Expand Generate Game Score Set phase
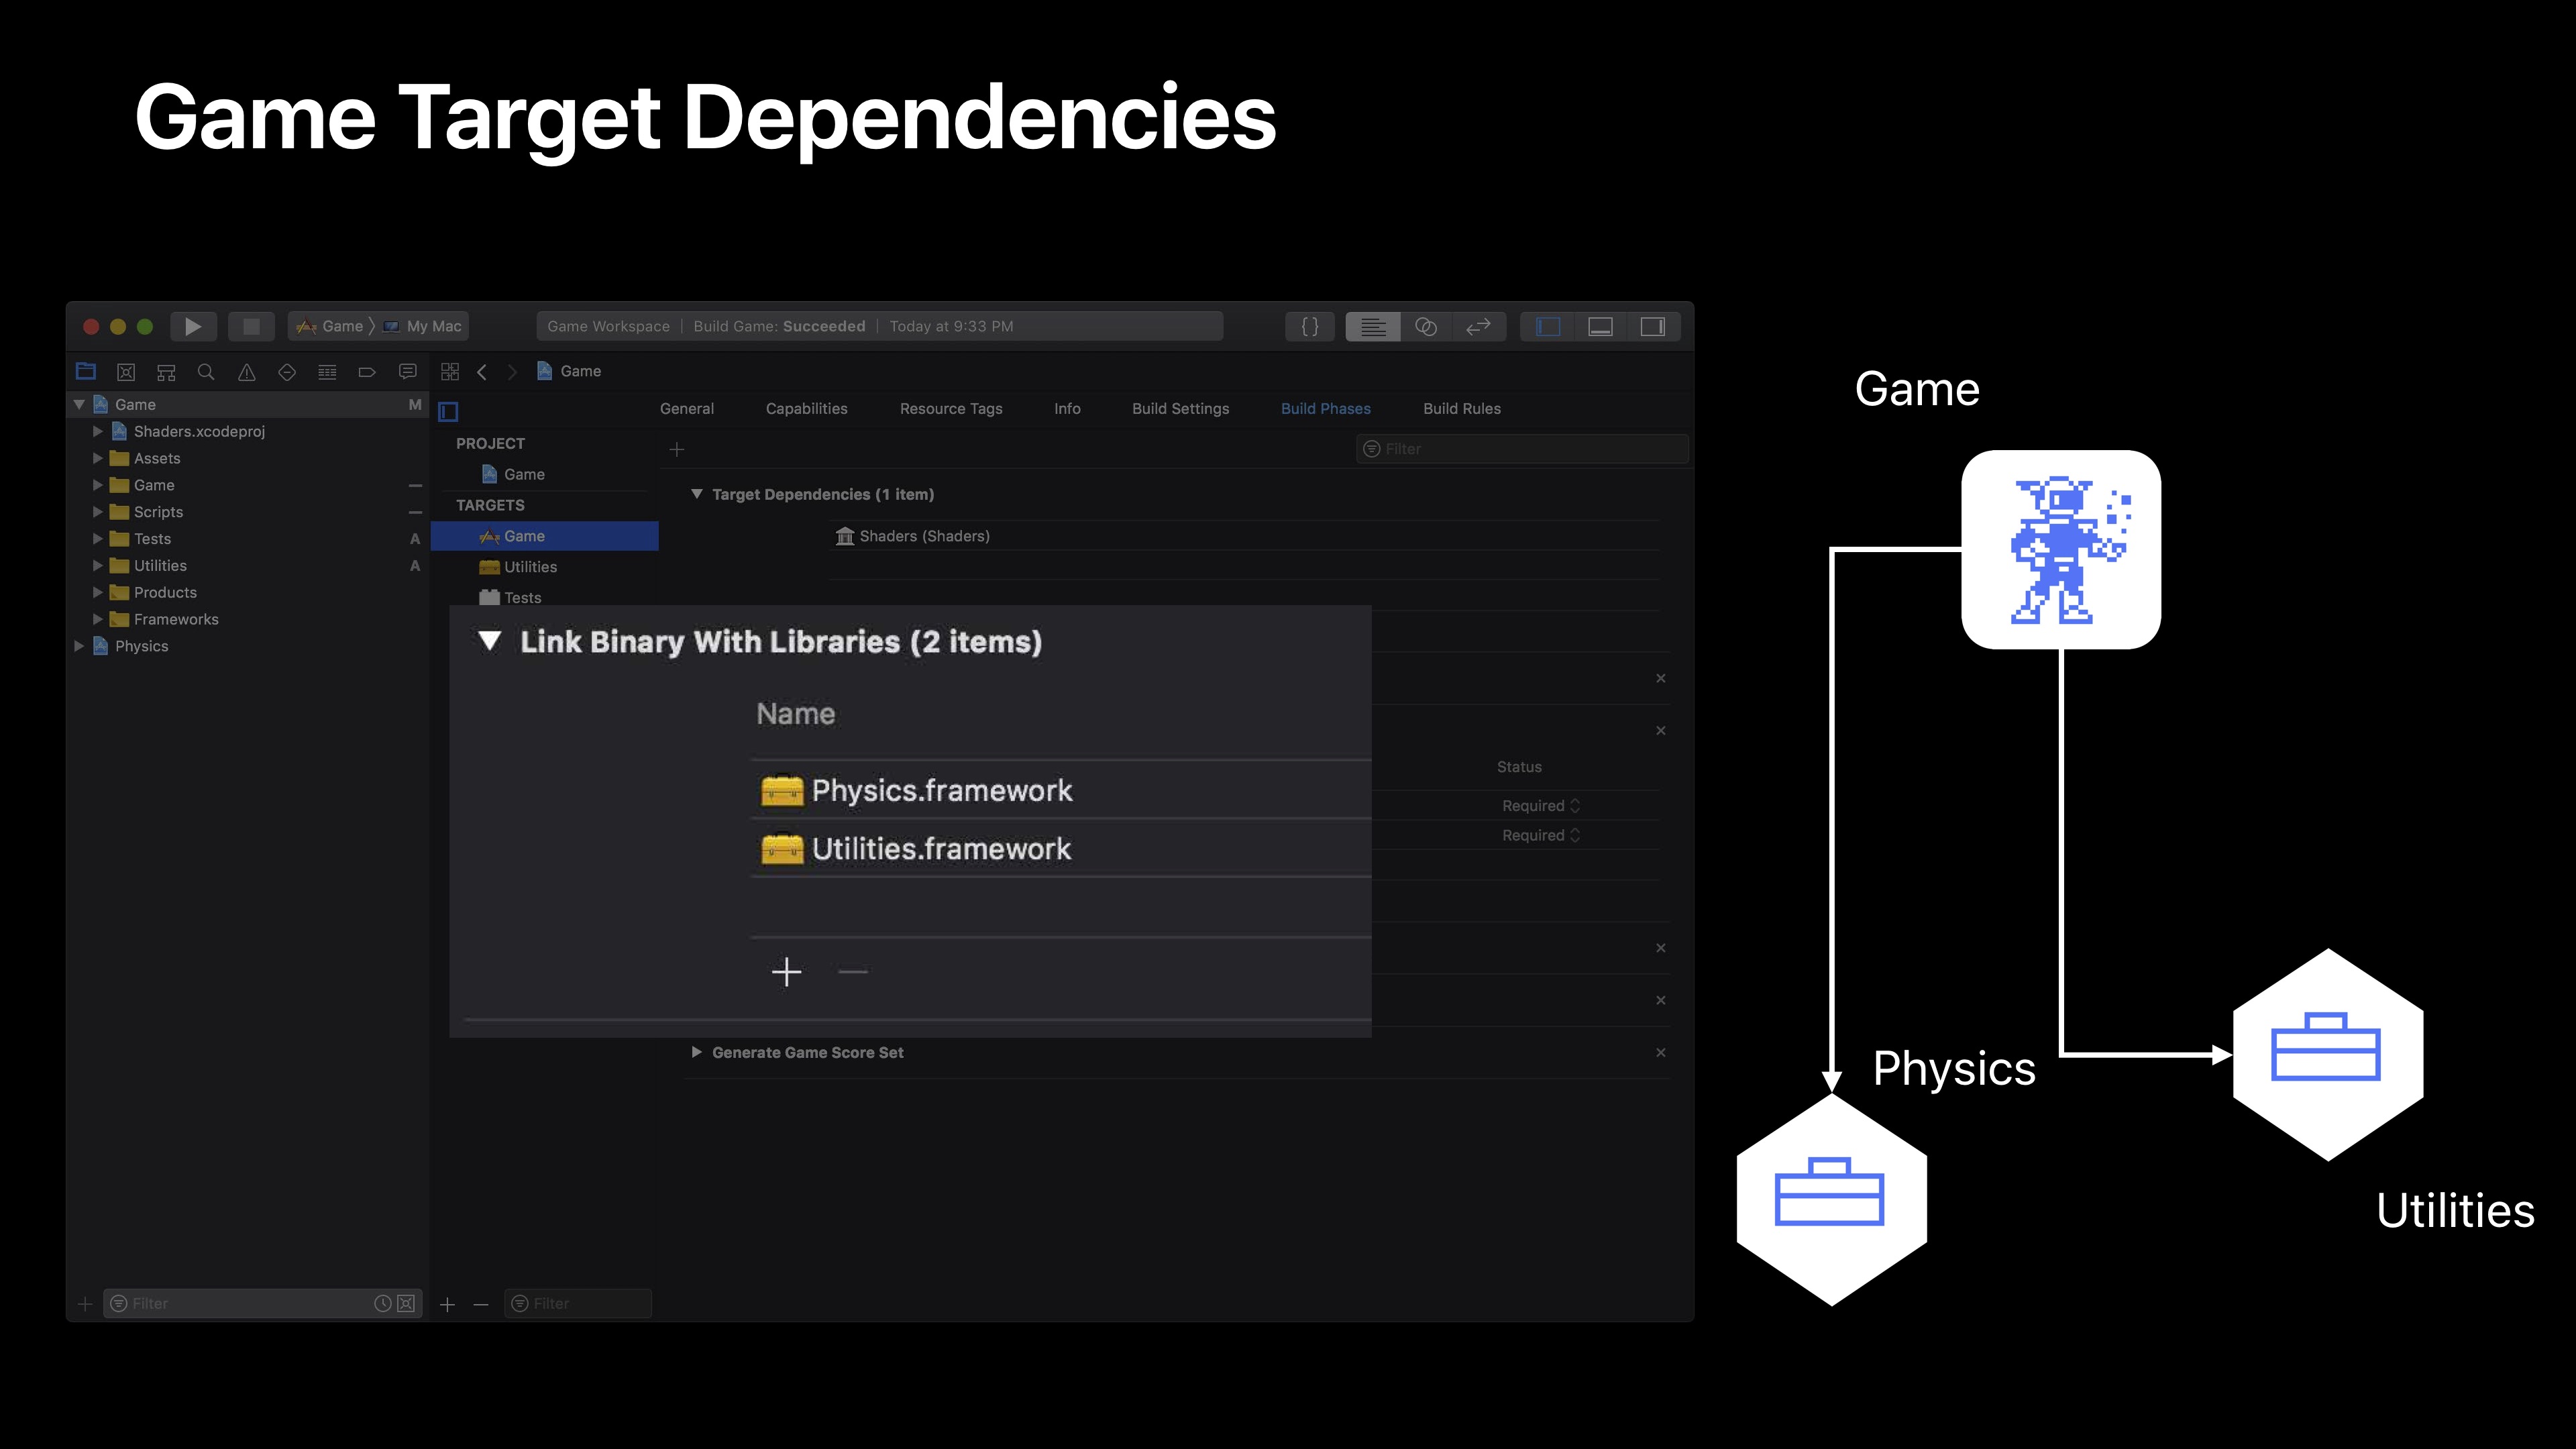 click(x=697, y=1052)
